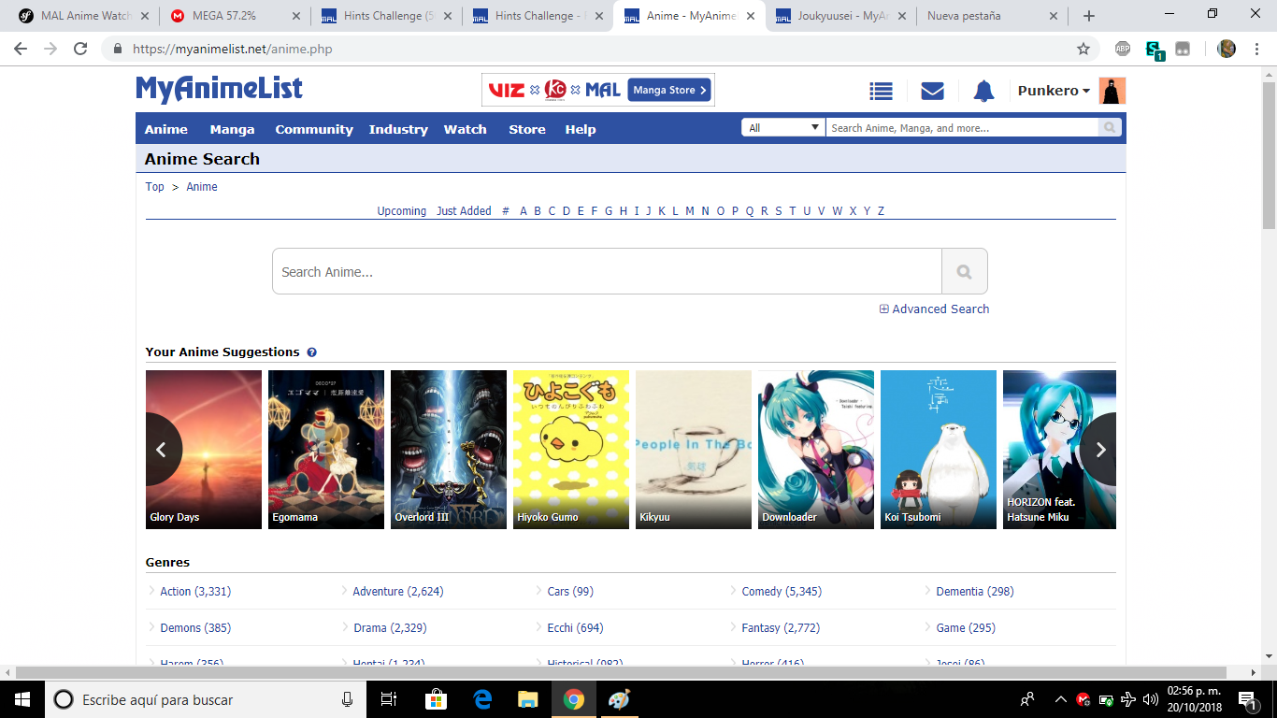Switch to the Joukyuusei browser tab
The image size is (1277, 718).
(841, 16)
